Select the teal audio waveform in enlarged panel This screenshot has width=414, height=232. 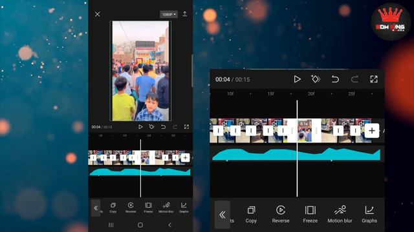[x=296, y=154]
